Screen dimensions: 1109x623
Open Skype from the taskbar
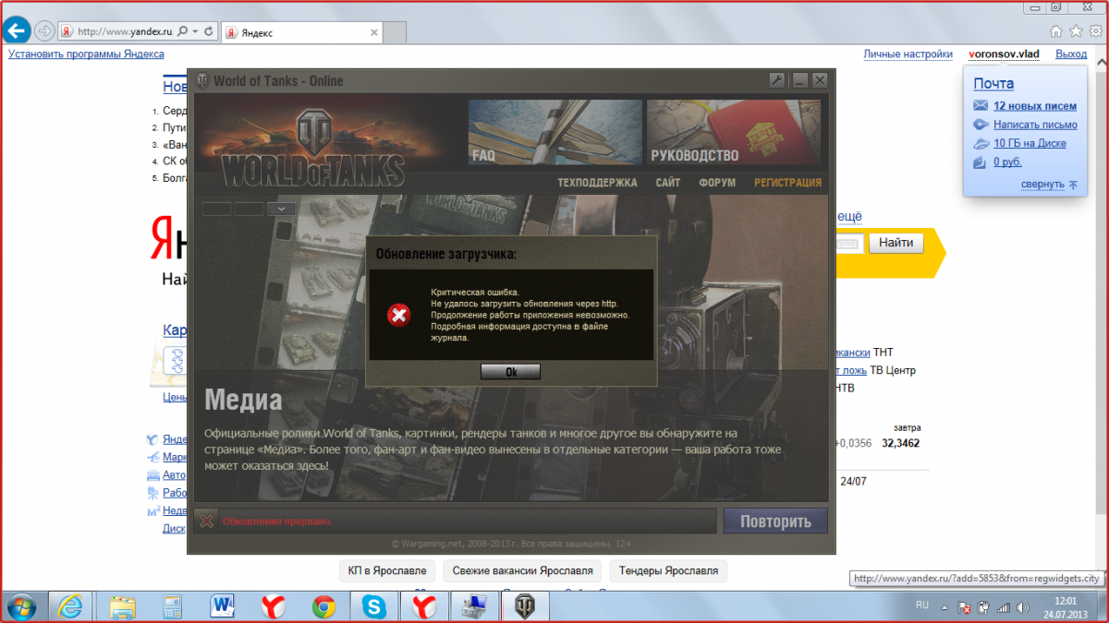pos(374,605)
